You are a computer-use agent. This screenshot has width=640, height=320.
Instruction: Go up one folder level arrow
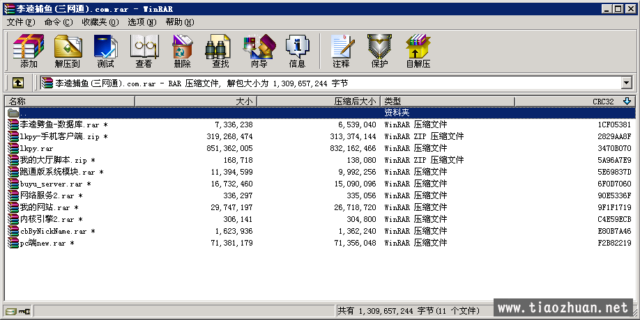point(18,83)
